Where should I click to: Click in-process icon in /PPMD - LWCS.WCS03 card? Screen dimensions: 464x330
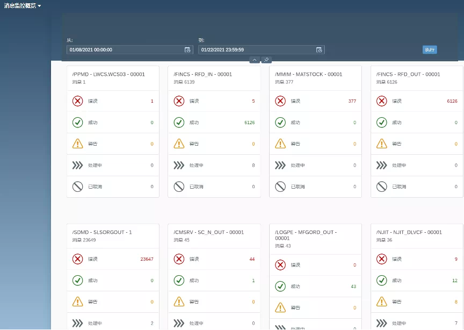click(x=78, y=166)
